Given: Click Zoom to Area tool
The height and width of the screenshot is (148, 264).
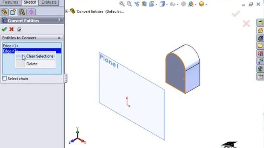Looking at the screenshot, I should click(x=129, y=4).
